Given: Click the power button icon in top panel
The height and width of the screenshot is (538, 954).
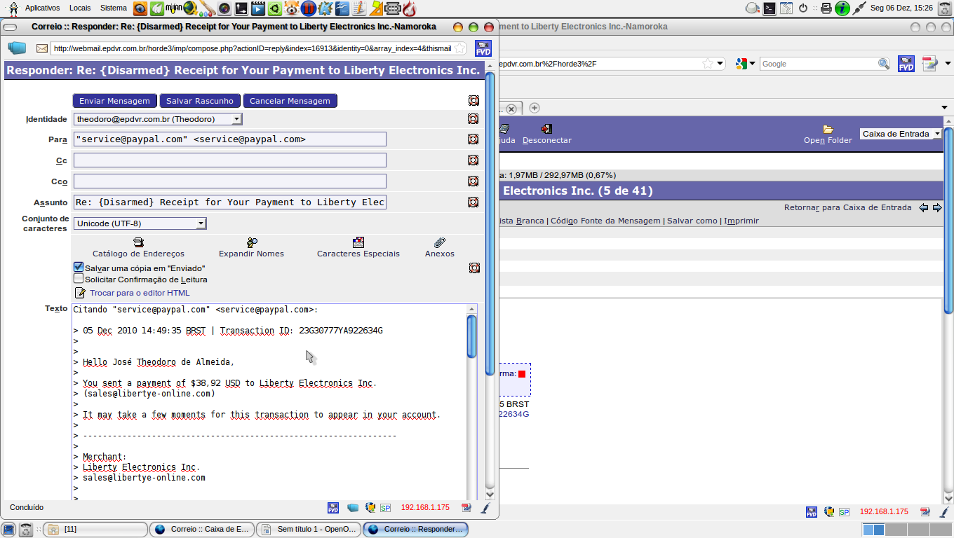Looking at the screenshot, I should coord(803,8).
